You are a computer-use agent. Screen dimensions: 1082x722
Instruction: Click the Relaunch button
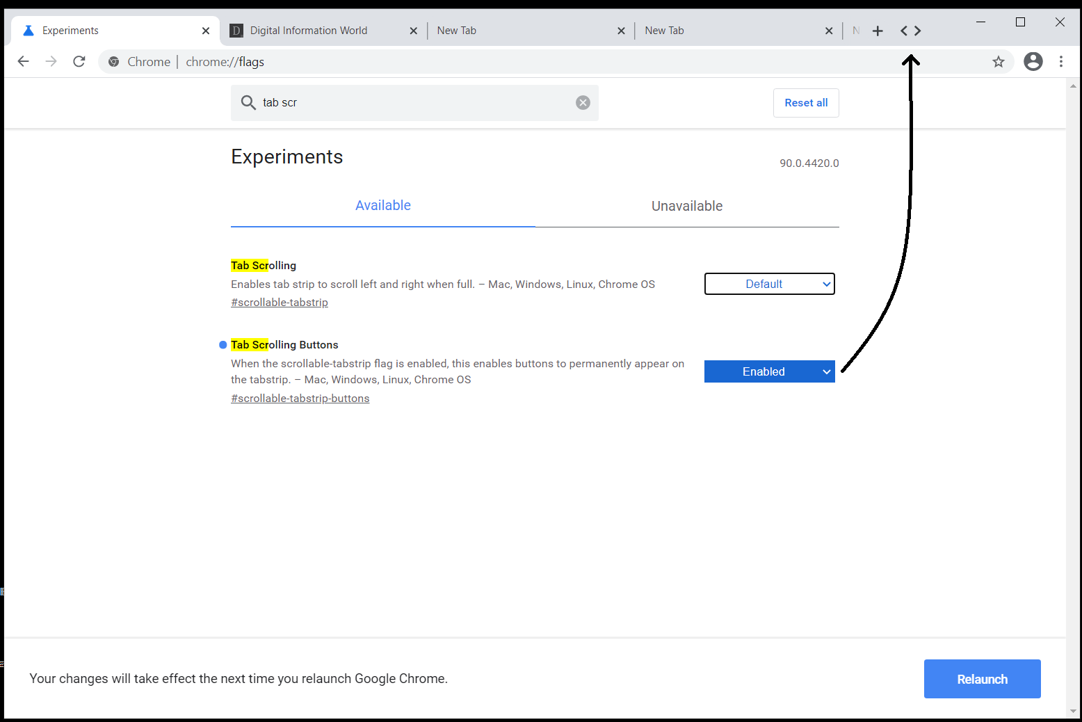click(982, 679)
